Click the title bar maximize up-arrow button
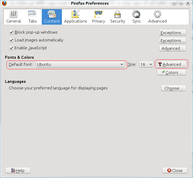 click(181, 3)
